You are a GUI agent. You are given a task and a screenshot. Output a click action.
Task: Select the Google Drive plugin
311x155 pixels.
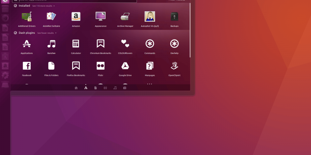125,69
